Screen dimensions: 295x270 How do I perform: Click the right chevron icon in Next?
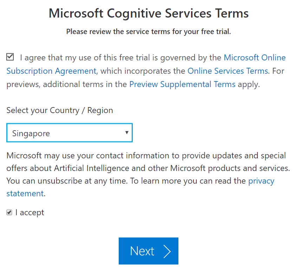167,251
